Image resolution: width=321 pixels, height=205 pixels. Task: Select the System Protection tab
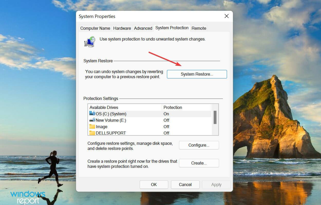(172, 28)
